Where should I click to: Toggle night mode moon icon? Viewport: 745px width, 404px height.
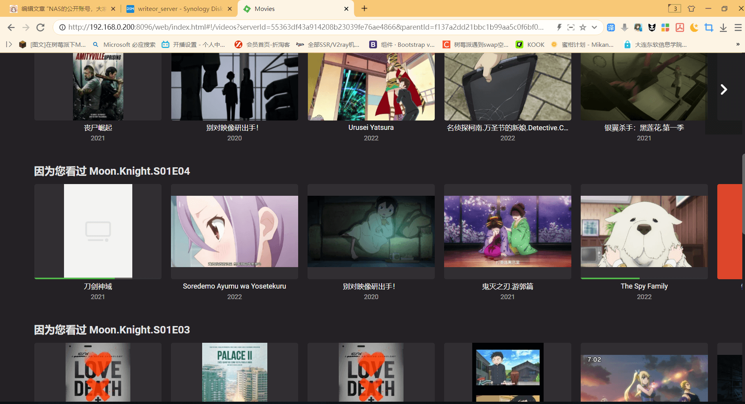point(694,27)
